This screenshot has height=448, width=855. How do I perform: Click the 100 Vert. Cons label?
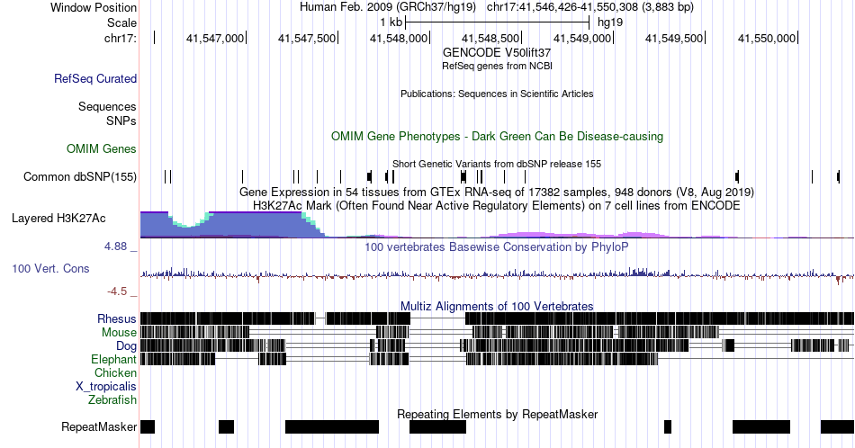50,268
